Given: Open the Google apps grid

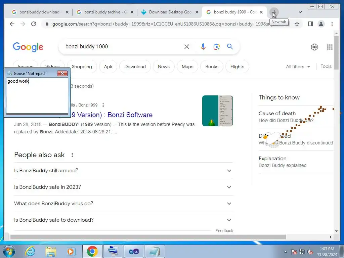Looking at the screenshot, I should click(x=330, y=47).
